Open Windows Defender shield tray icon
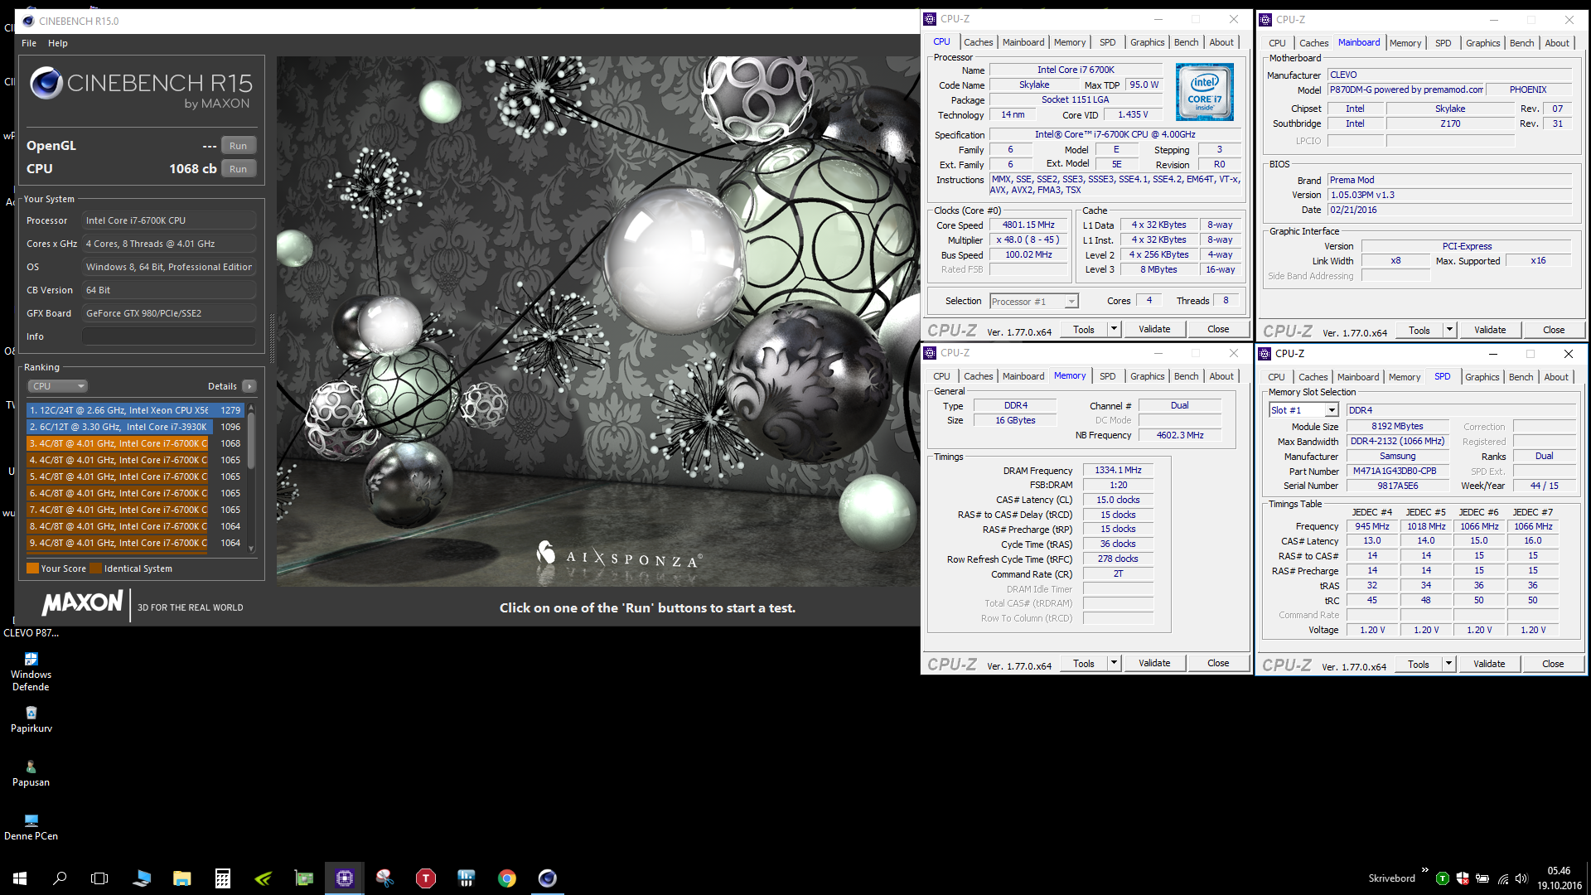Screen dimensions: 1591x895 1463,878
